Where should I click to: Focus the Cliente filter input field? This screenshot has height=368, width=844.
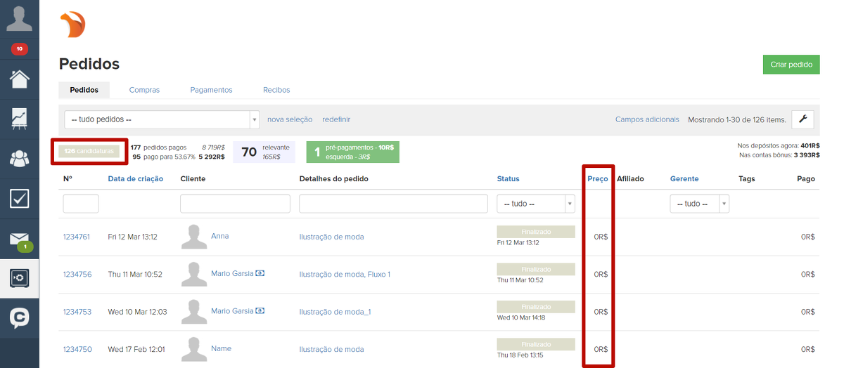(235, 204)
